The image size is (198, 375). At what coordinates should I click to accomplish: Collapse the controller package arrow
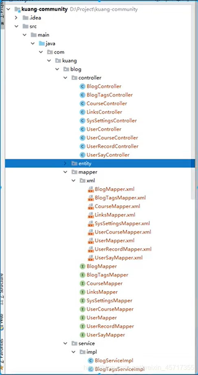pos(65,78)
